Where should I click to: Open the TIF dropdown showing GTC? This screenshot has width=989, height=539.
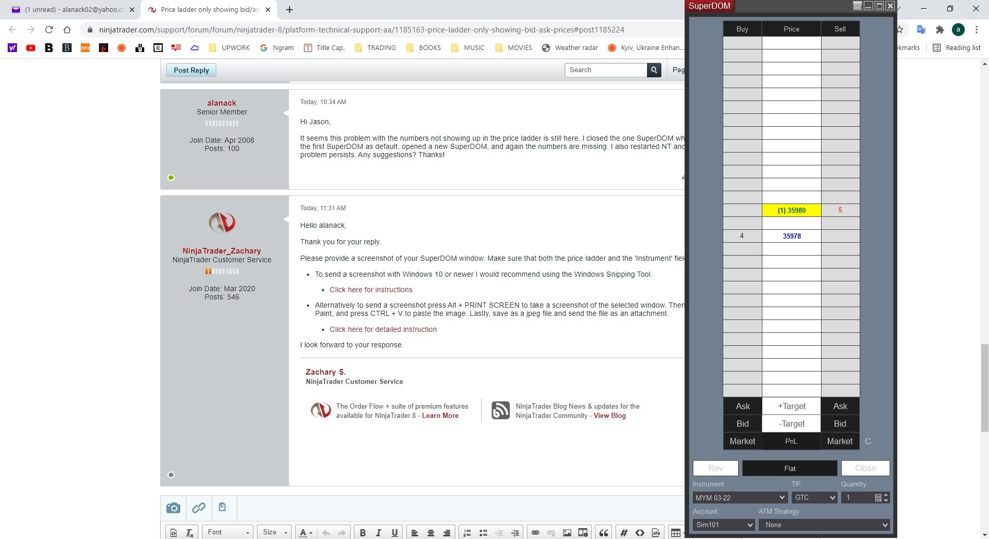pyautogui.click(x=814, y=498)
